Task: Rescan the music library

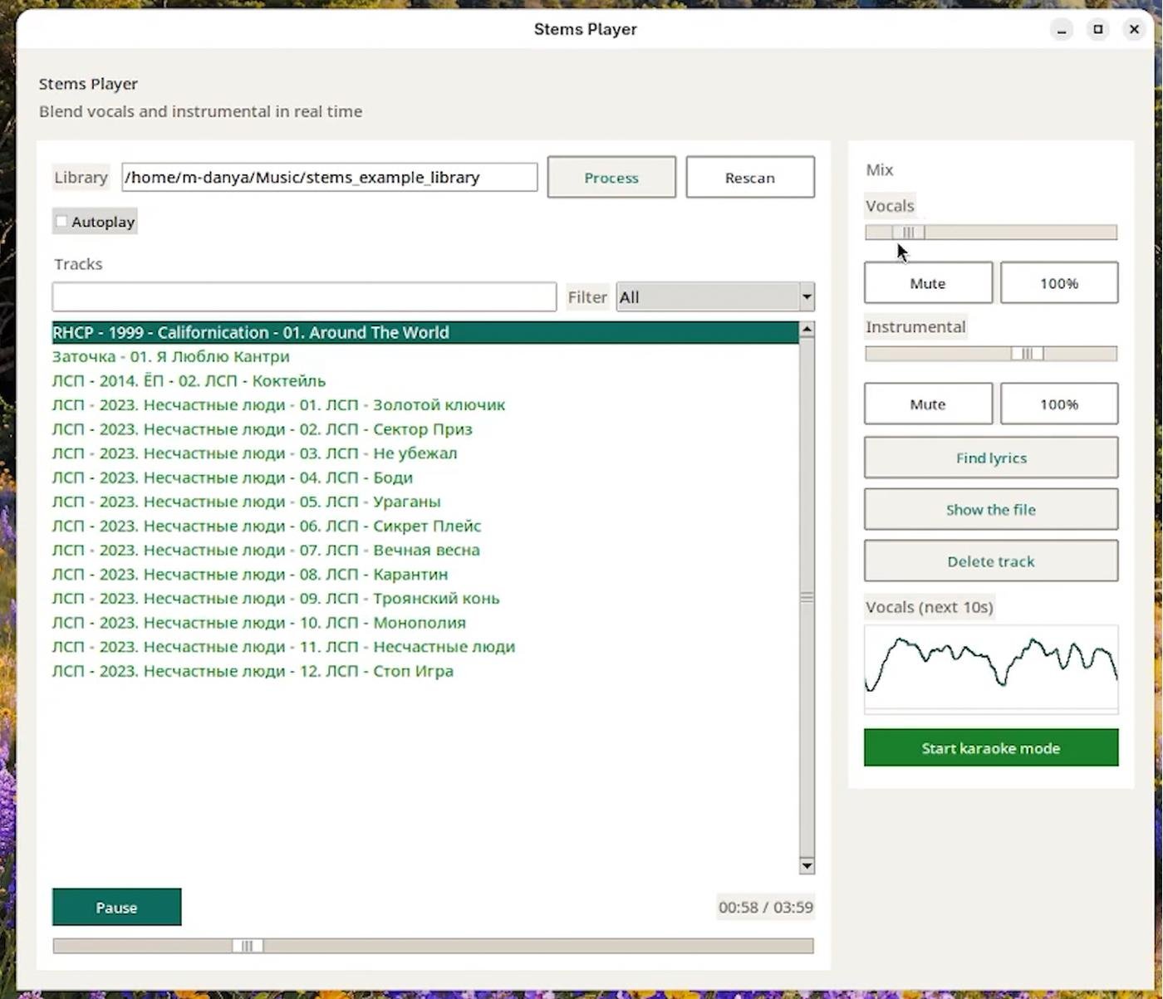Action: [749, 178]
